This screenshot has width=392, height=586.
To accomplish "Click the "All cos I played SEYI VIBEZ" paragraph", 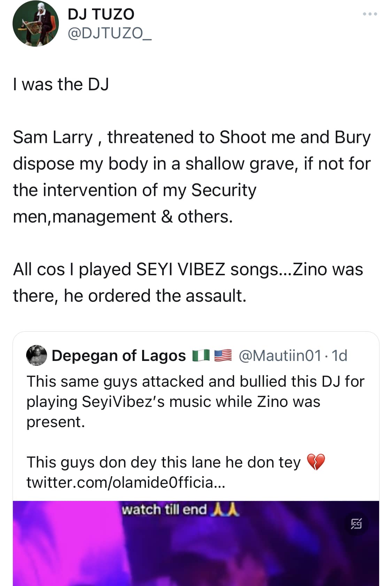I will [x=188, y=283].
